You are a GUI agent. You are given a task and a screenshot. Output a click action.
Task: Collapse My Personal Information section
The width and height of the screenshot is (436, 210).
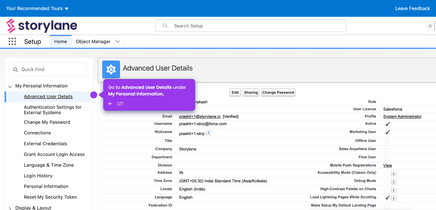pos(10,86)
